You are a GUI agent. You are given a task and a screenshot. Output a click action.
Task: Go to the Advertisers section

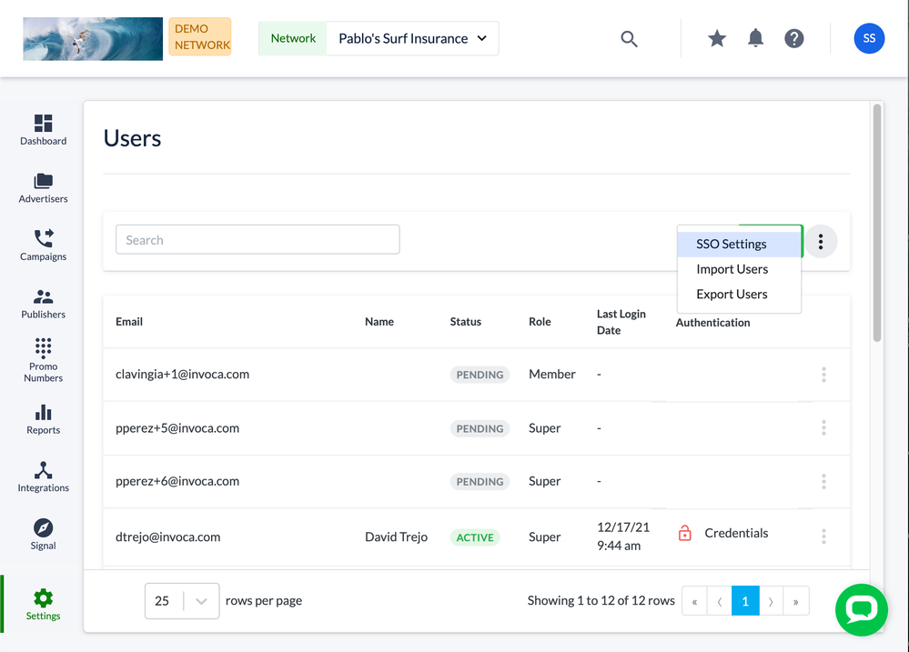(43, 187)
